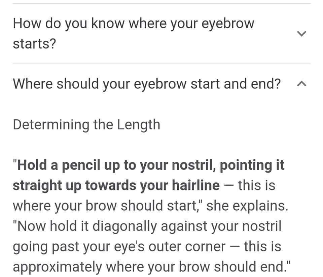Click the question "Where should your eyebrow start and end?"
Viewport: 323px width, 277px height.
(146, 84)
